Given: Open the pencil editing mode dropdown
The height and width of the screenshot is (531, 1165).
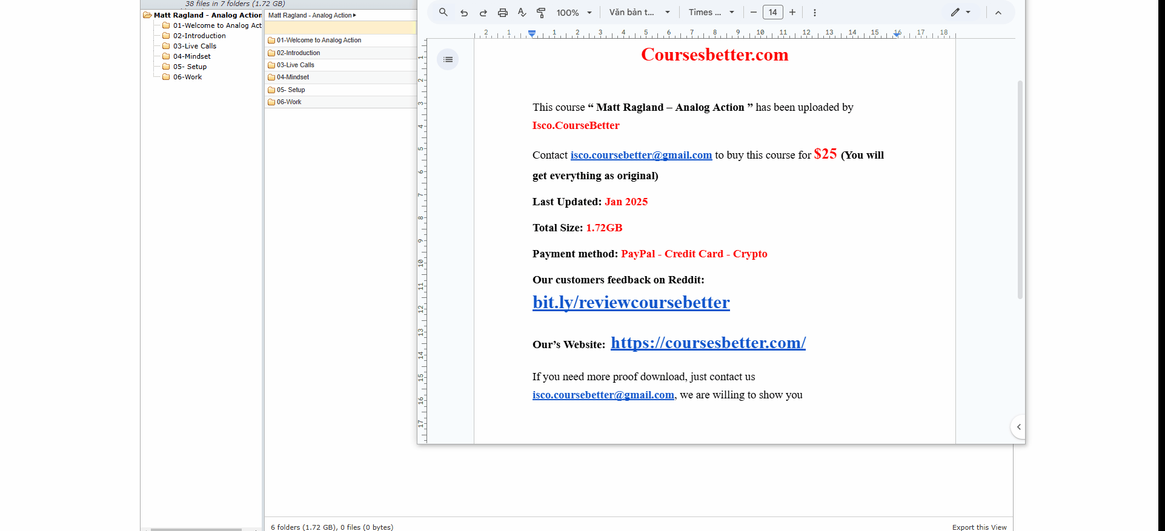Looking at the screenshot, I should 960,12.
